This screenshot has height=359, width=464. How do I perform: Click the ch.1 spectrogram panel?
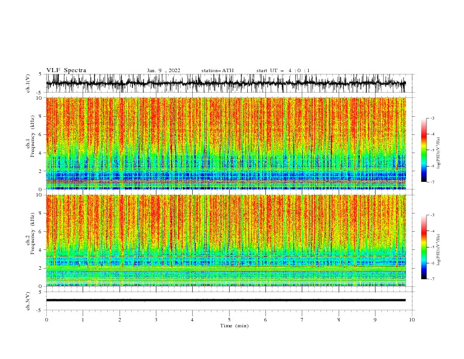point(226,143)
